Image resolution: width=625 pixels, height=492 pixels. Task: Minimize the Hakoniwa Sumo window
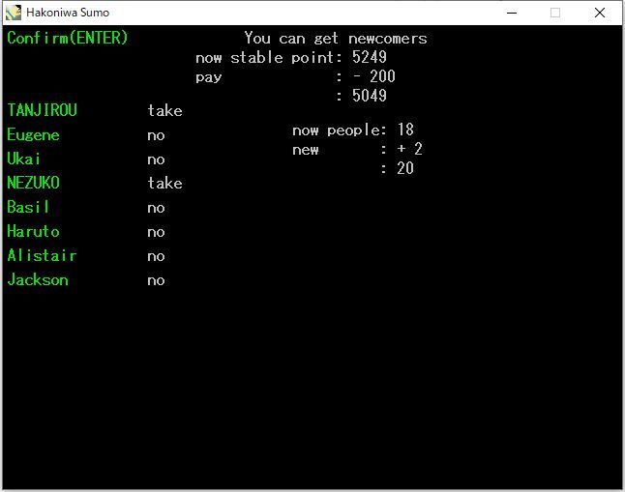click(511, 13)
